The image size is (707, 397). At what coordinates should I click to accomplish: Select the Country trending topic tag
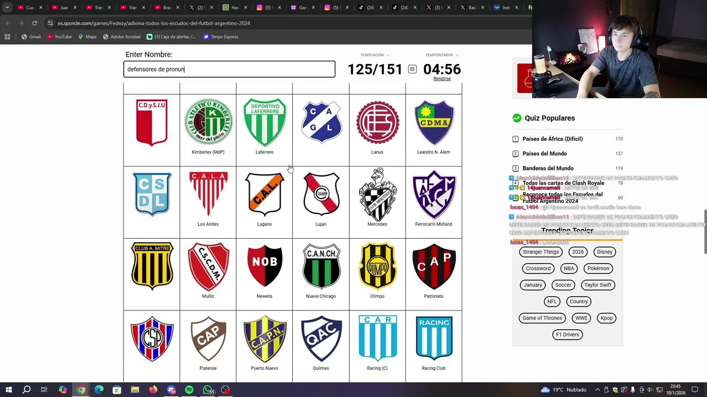[x=579, y=302]
